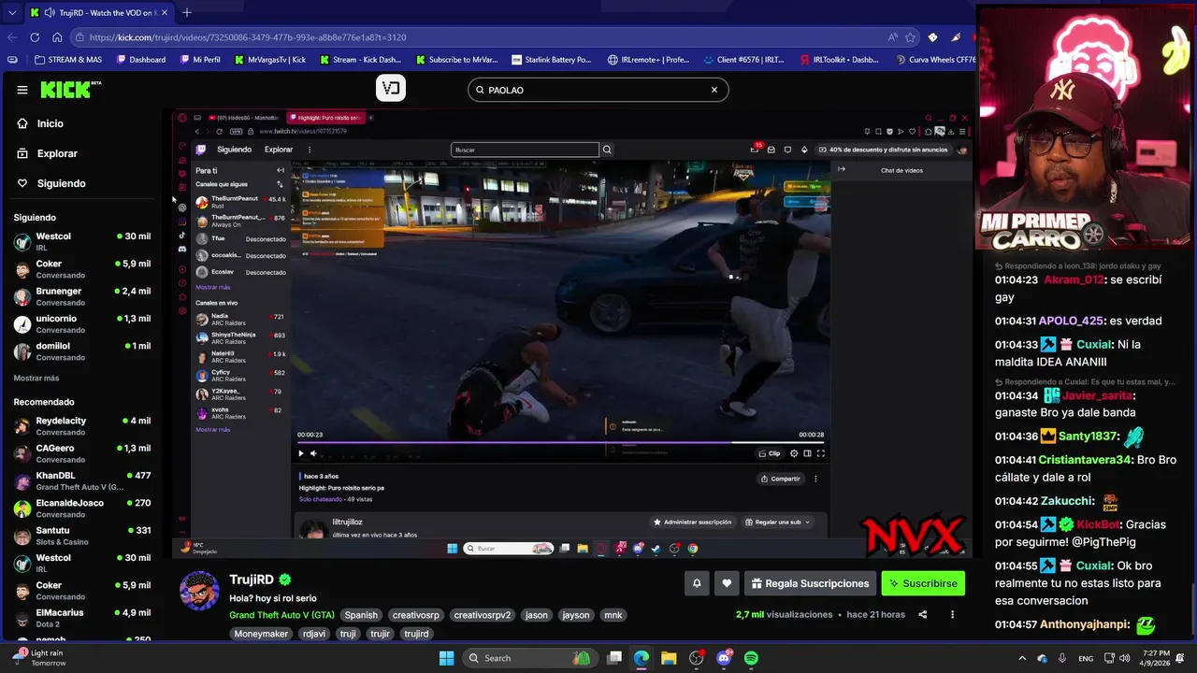Select the Moneymaker tag

click(x=262, y=634)
